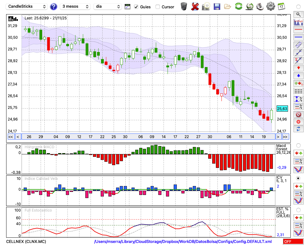This screenshot has width=308, height=246.
Task: Select the magnifier zoom tool
Action: [x=298, y=14]
